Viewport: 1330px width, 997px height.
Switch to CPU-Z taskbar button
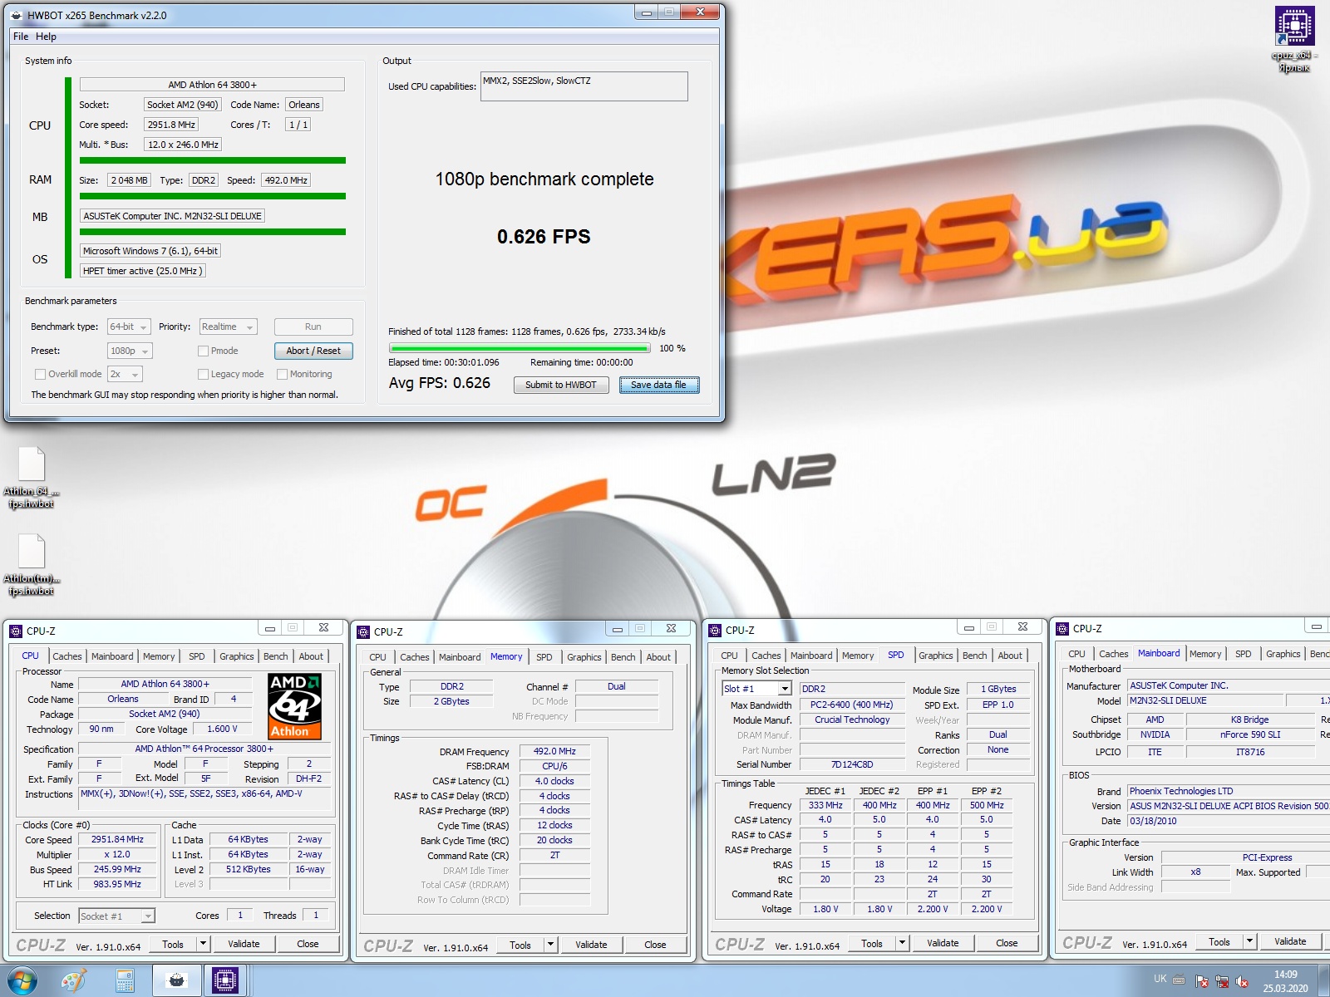[x=225, y=980]
